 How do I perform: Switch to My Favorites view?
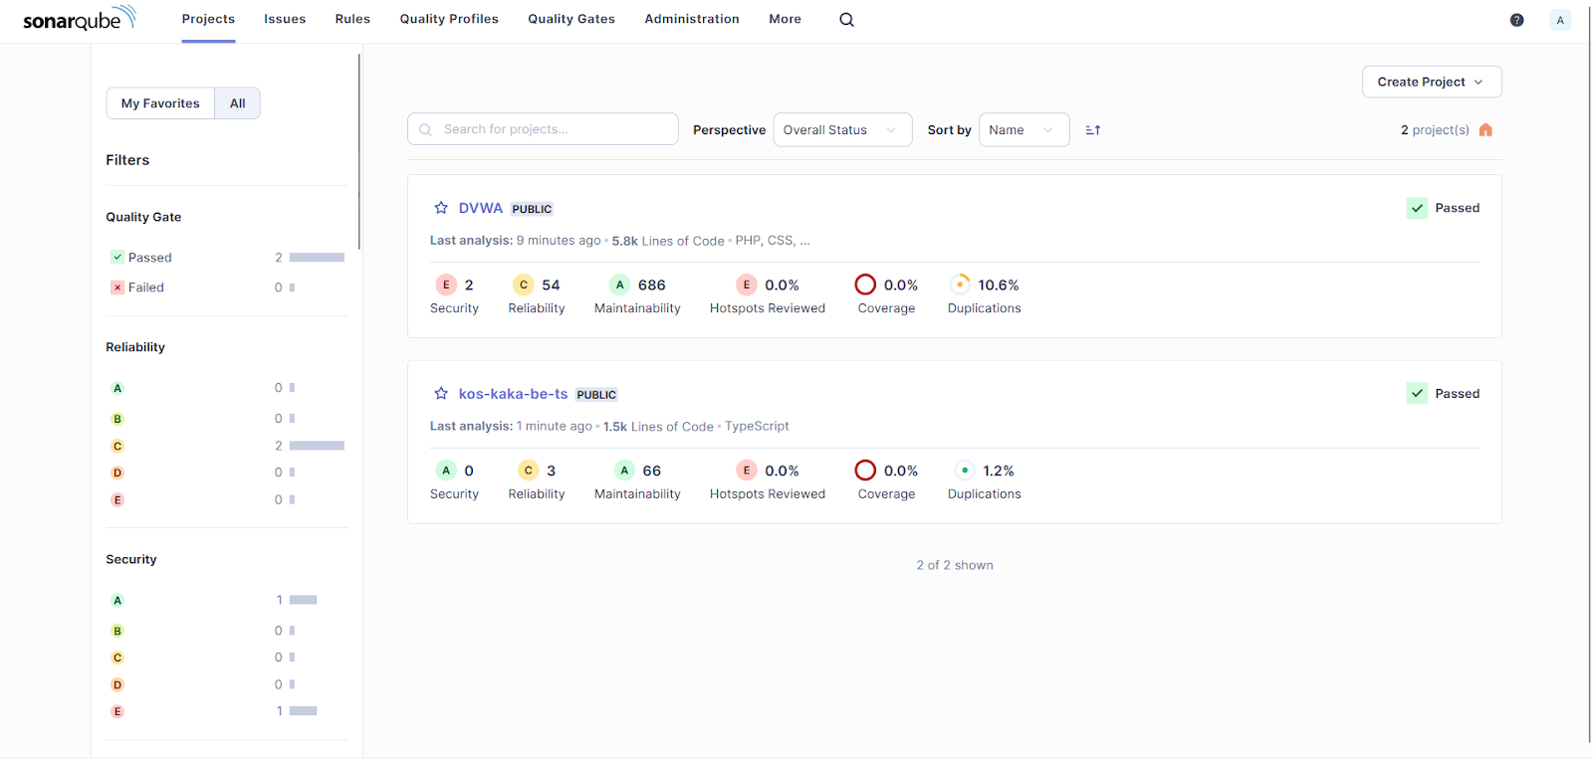coord(160,103)
